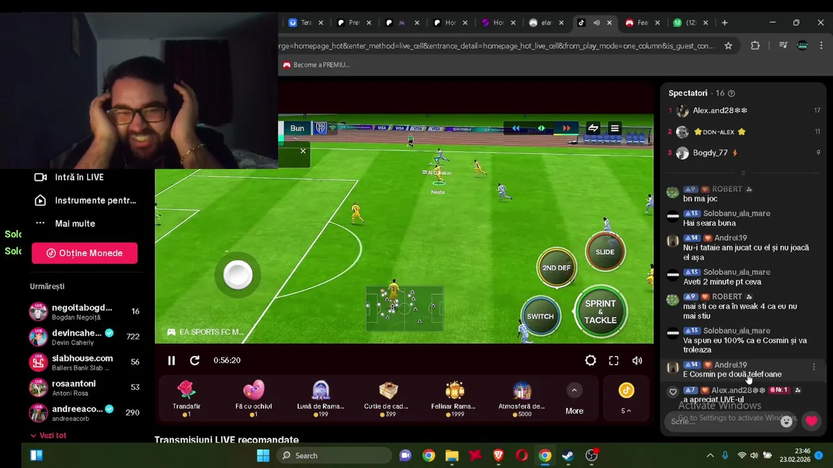
Task: Open slabhouse.com live channel
Action: coord(85,362)
